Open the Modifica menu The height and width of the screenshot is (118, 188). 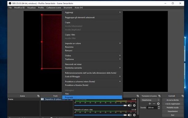pos(19,8)
